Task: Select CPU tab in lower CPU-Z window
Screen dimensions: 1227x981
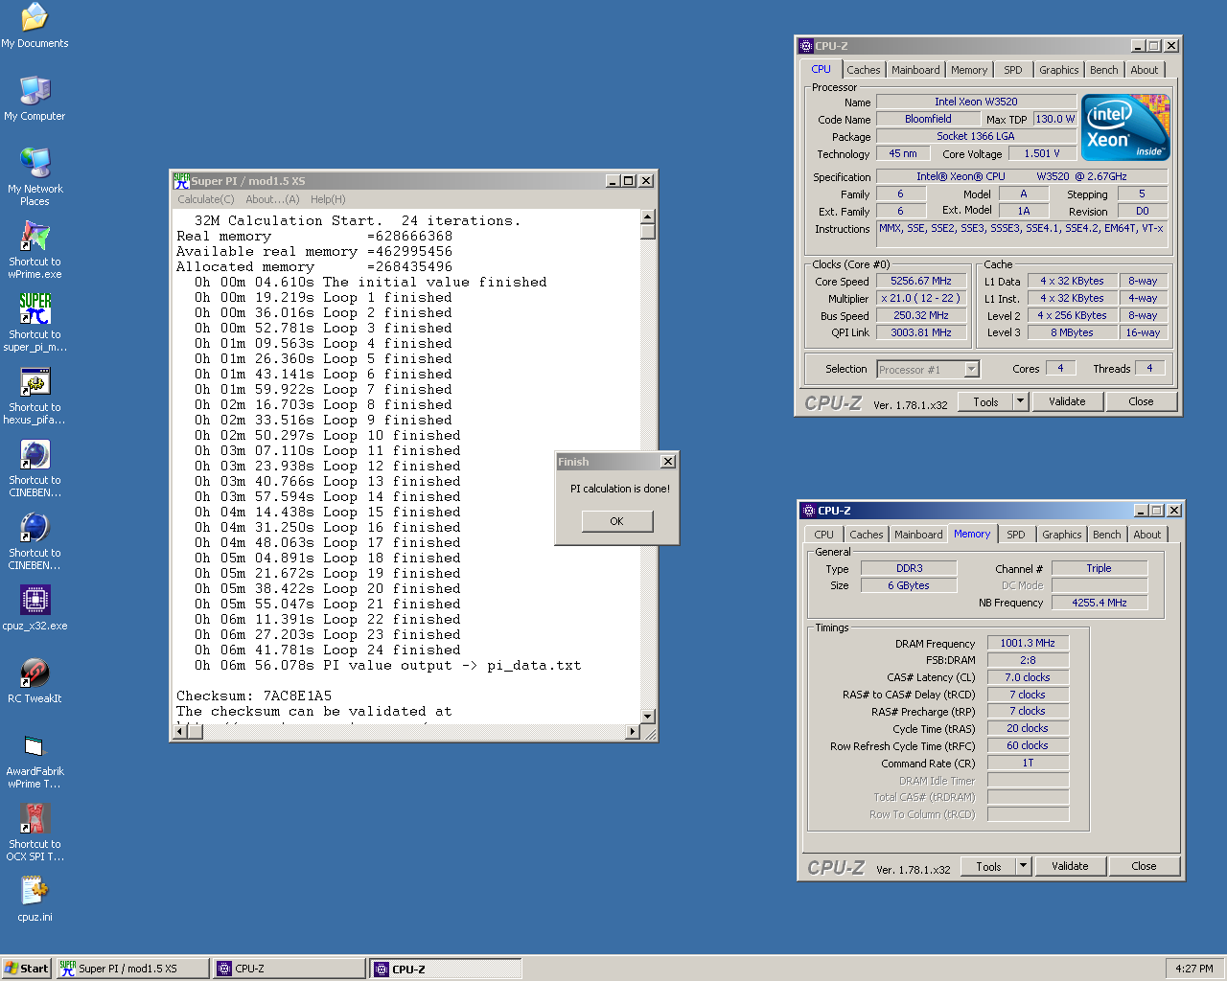Action: tap(823, 535)
